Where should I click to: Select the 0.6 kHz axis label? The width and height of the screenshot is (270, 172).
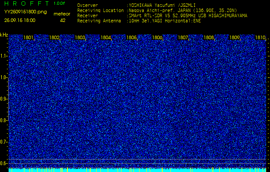click(x=4, y=163)
